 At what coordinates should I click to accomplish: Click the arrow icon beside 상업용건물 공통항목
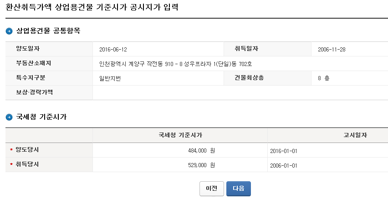click(x=9, y=31)
